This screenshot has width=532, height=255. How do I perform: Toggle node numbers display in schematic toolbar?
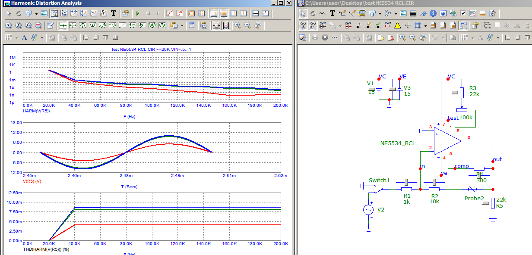click(x=323, y=25)
